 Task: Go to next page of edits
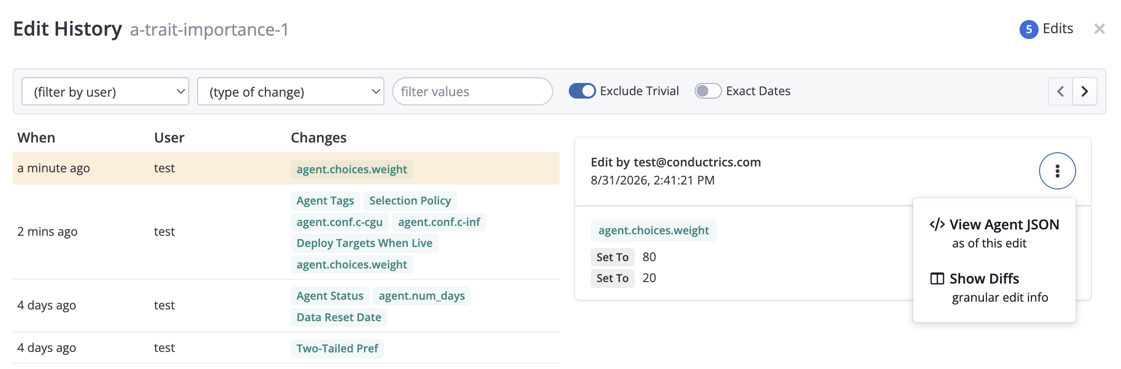[1085, 91]
